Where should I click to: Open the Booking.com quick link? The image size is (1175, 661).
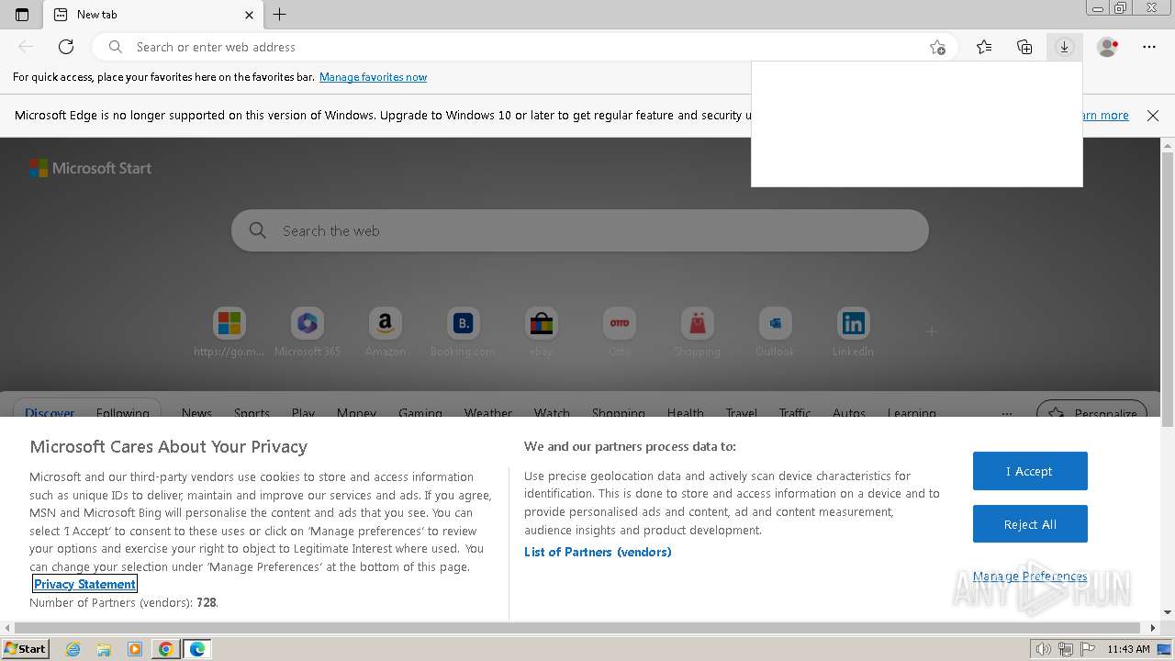(x=464, y=323)
